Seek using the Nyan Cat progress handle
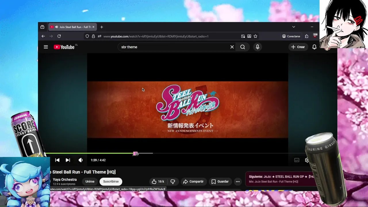368x207 pixels. (135, 154)
